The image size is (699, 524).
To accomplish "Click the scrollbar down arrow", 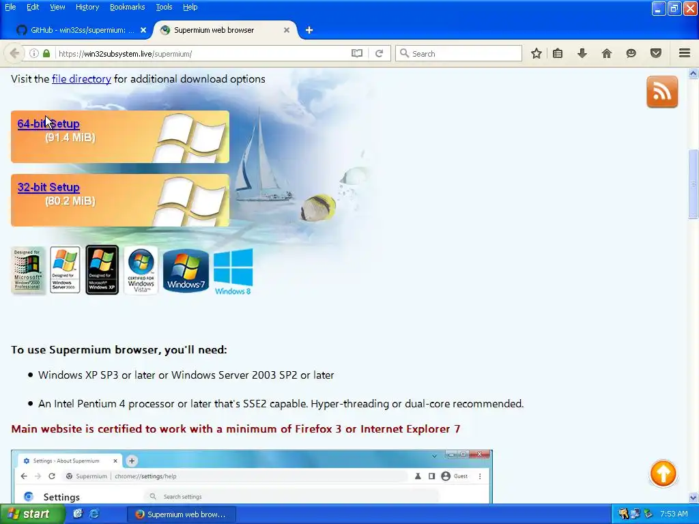I will [x=694, y=497].
